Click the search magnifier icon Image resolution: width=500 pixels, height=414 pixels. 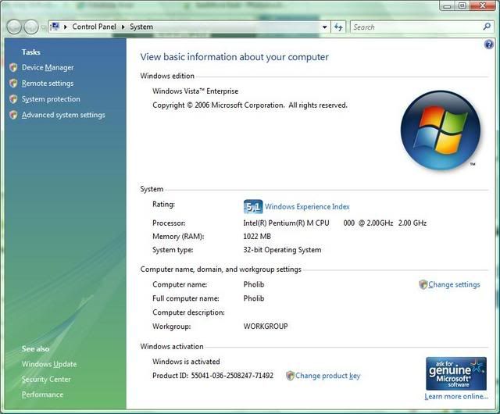[x=487, y=27]
